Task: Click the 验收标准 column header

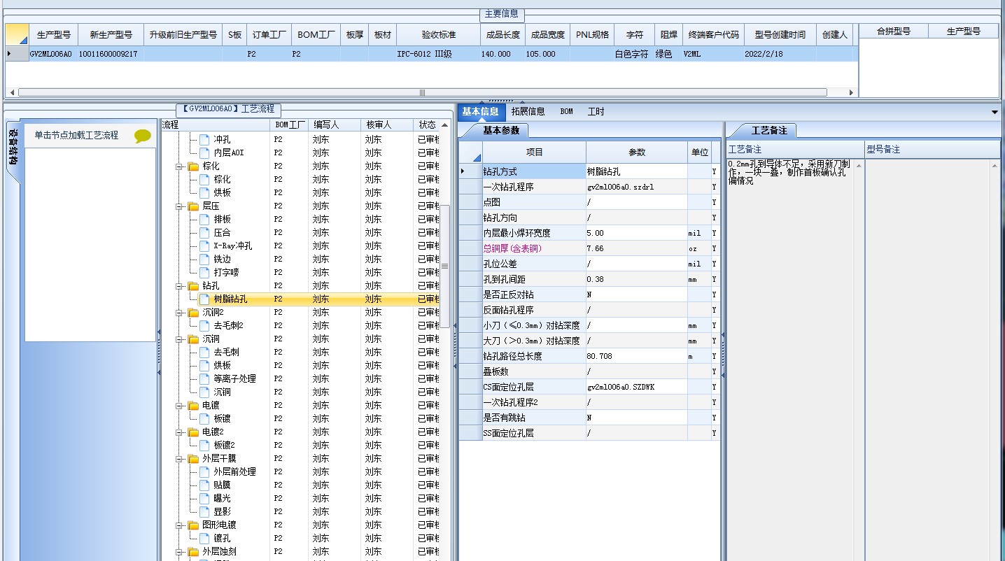Action: click(x=438, y=34)
